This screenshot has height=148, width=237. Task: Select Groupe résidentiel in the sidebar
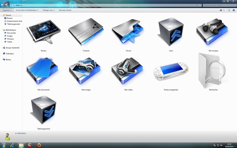12,48
